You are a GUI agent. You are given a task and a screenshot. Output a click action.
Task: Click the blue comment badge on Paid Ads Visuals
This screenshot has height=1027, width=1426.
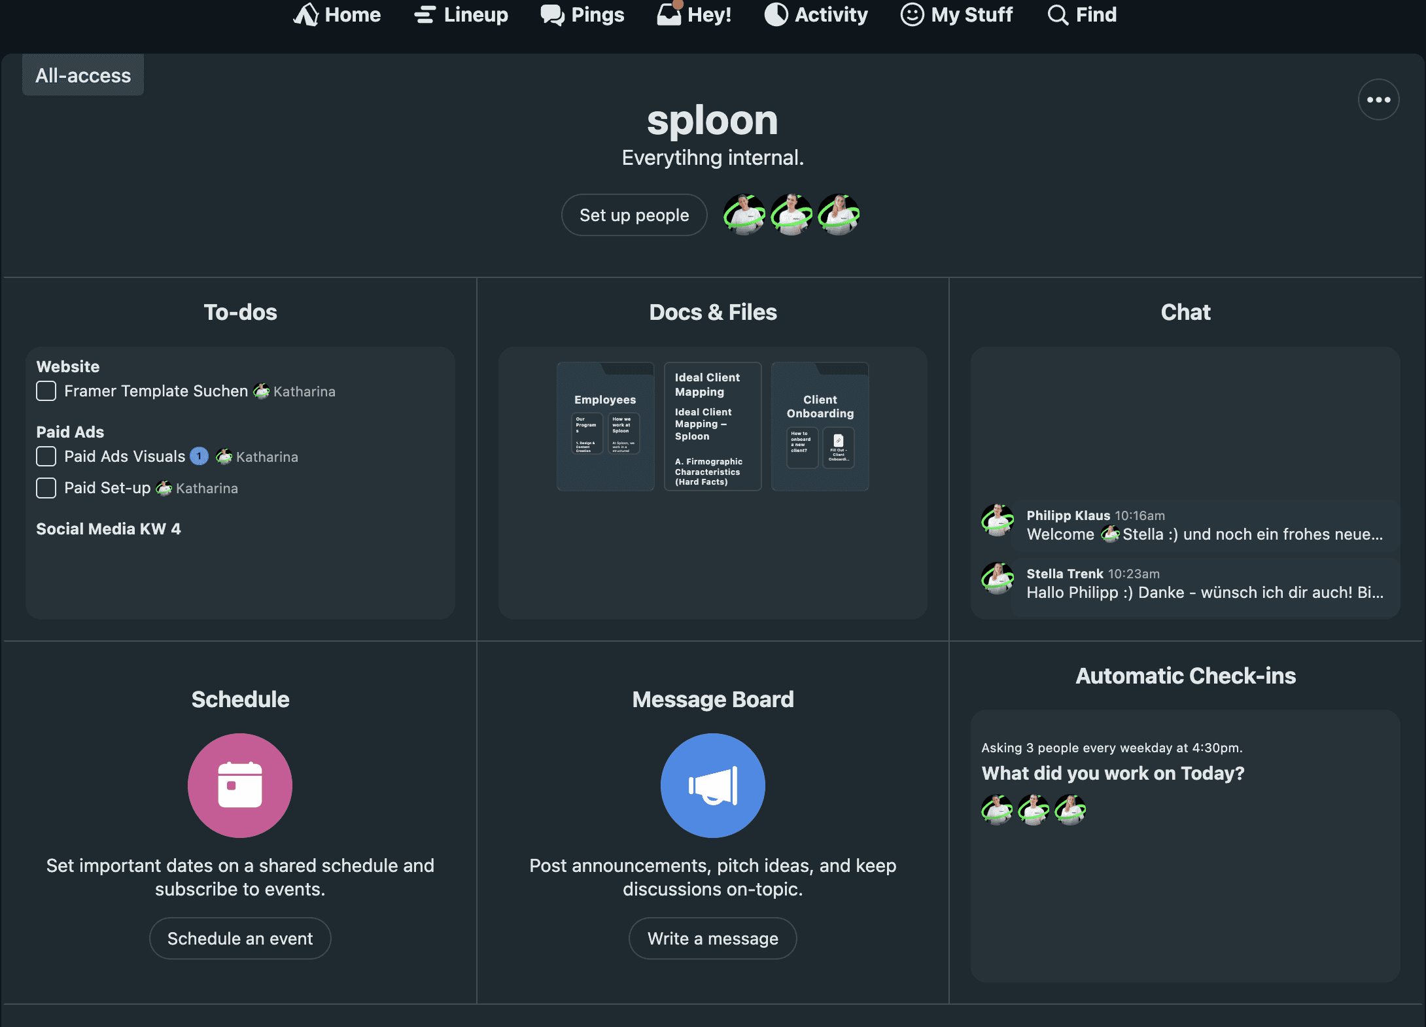tap(200, 456)
